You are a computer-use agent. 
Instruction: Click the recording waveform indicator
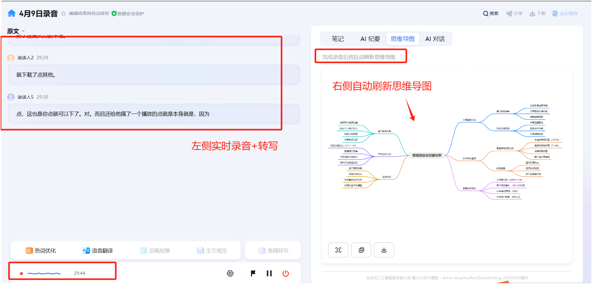point(44,273)
